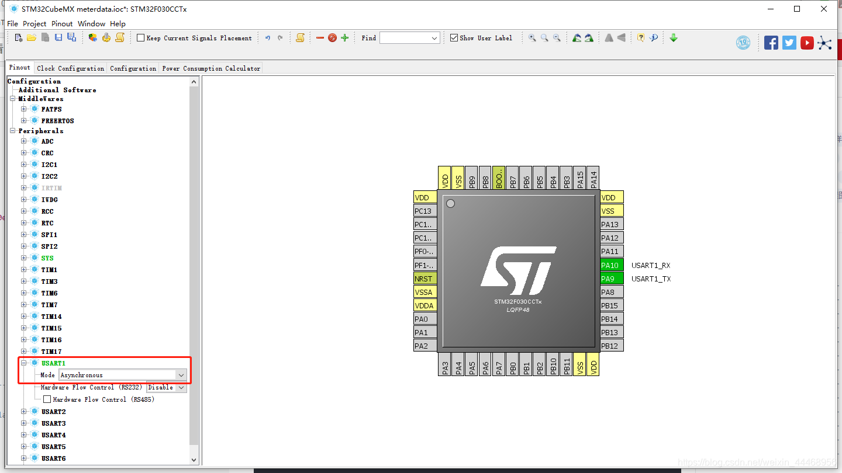The height and width of the screenshot is (473, 842).
Task: Click the green download updates arrow
Action: [x=674, y=38]
